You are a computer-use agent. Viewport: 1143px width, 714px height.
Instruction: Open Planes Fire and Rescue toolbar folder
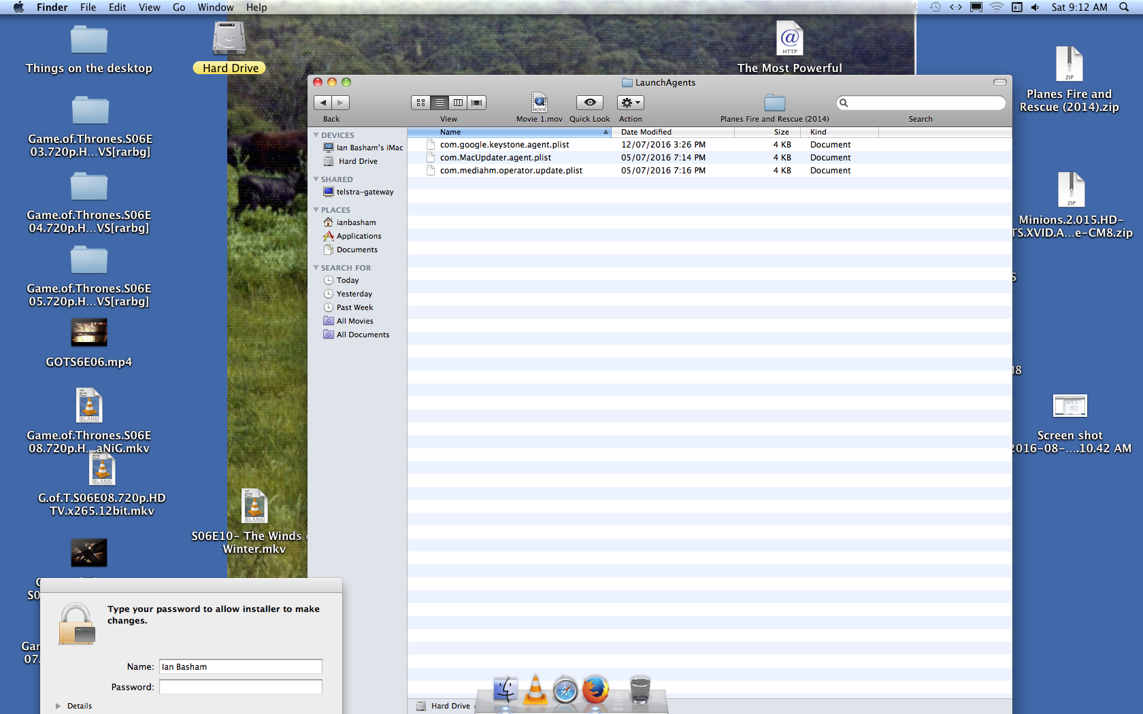pyautogui.click(x=775, y=103)
